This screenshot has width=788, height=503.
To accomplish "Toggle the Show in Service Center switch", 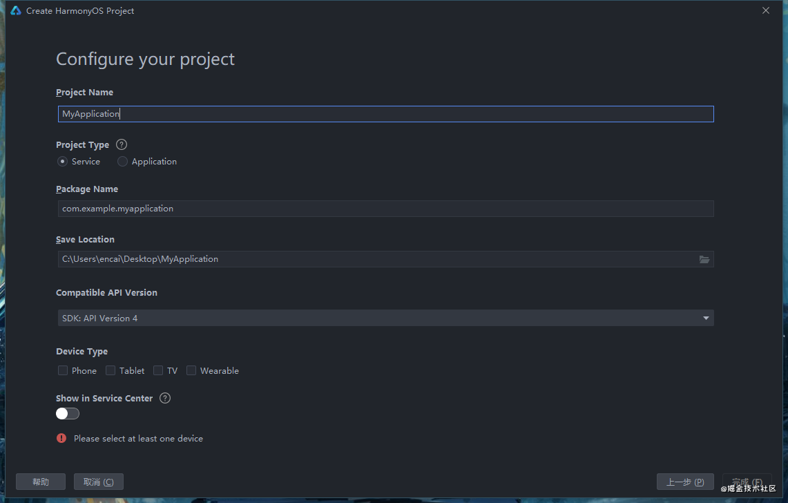I will pyautogui.click(x=68, y=413).
